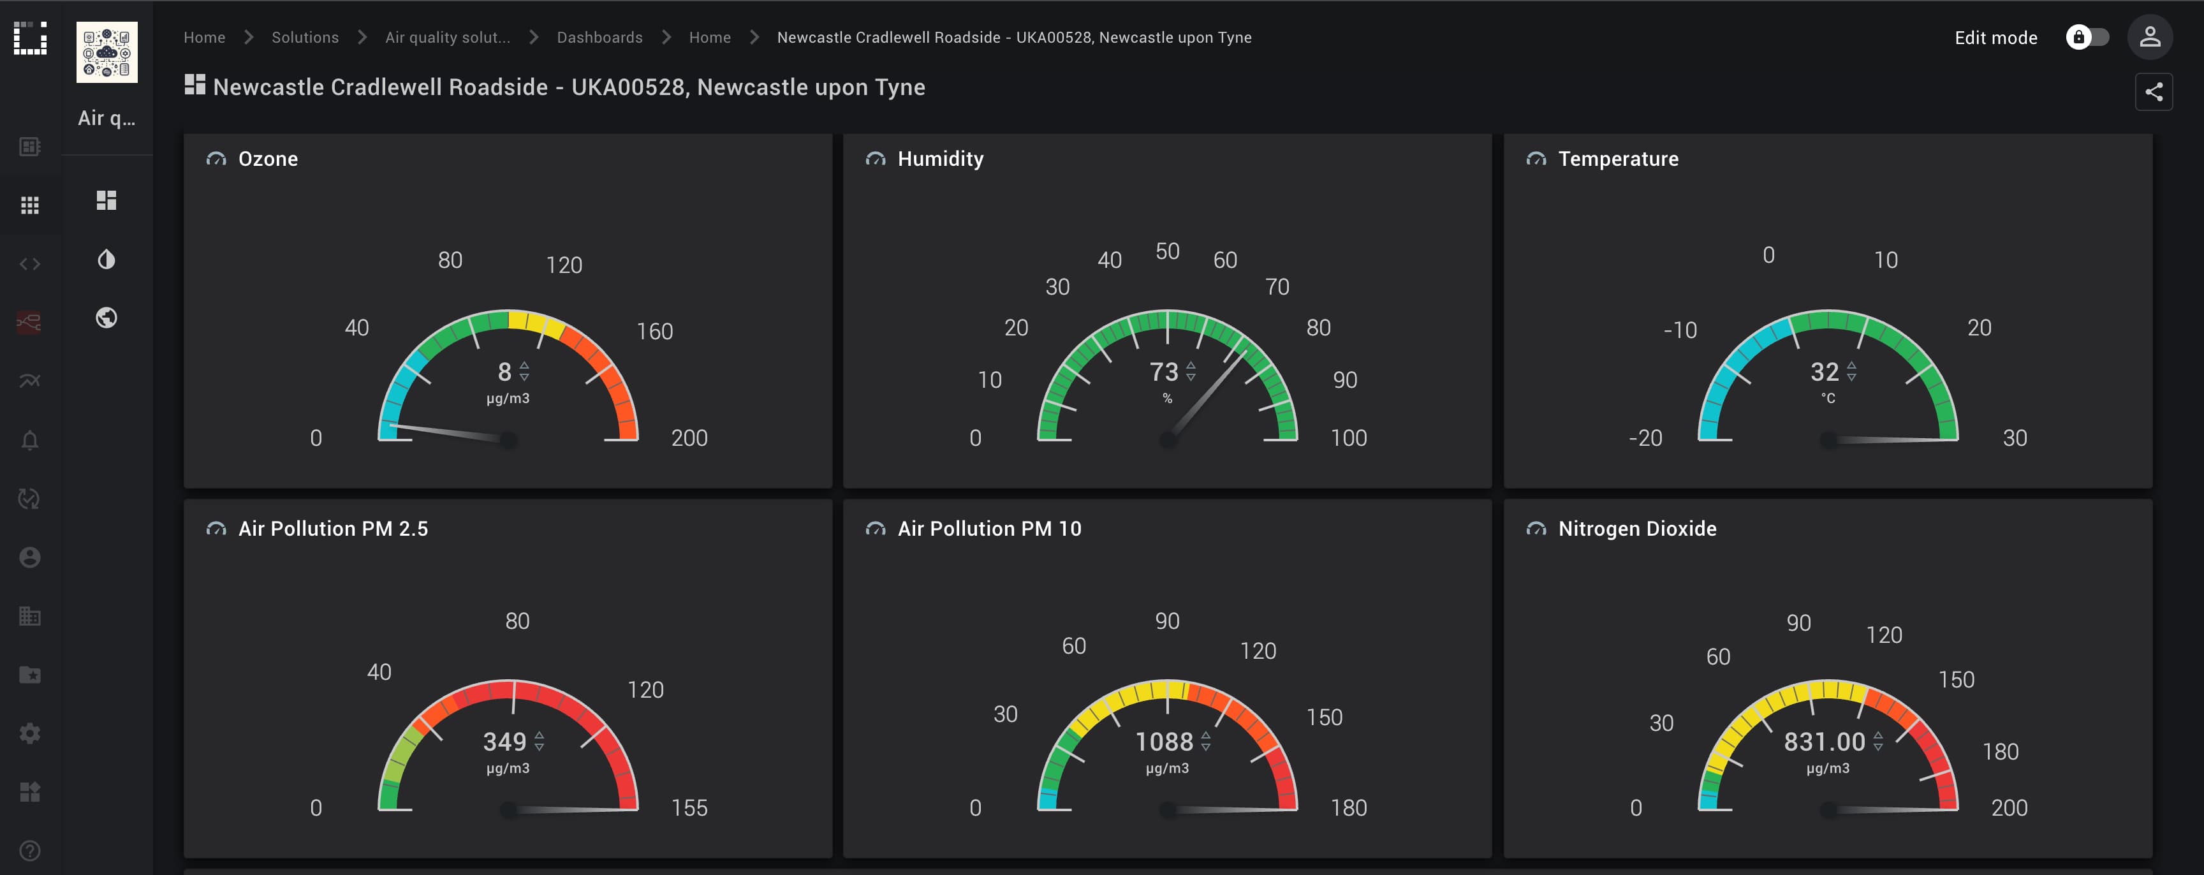Open the building-style icon in the sidebar

30,616
